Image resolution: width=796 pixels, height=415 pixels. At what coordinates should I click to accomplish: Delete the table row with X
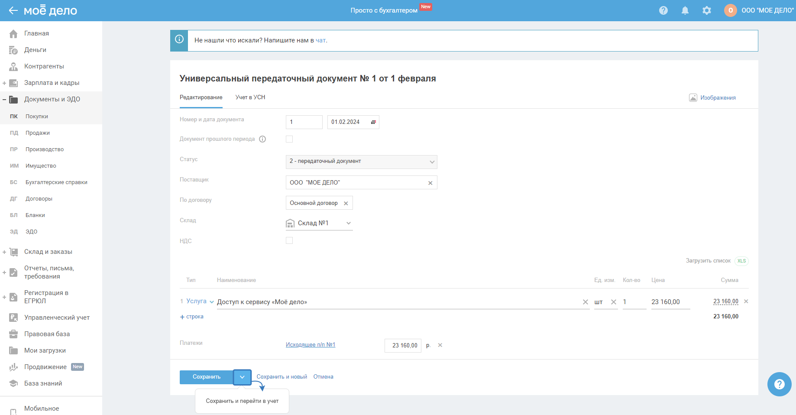746,302
